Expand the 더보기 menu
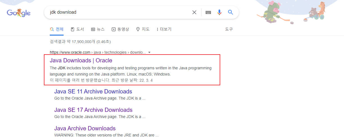The height and width of the screenshot is (139, 344). 164,29
